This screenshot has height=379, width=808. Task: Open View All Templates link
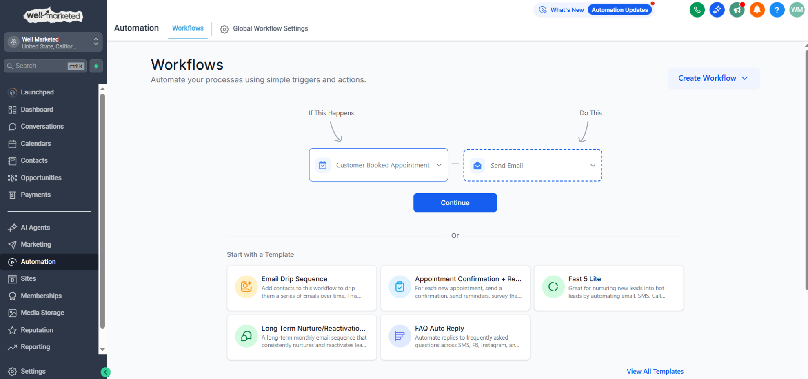(655, 371)
